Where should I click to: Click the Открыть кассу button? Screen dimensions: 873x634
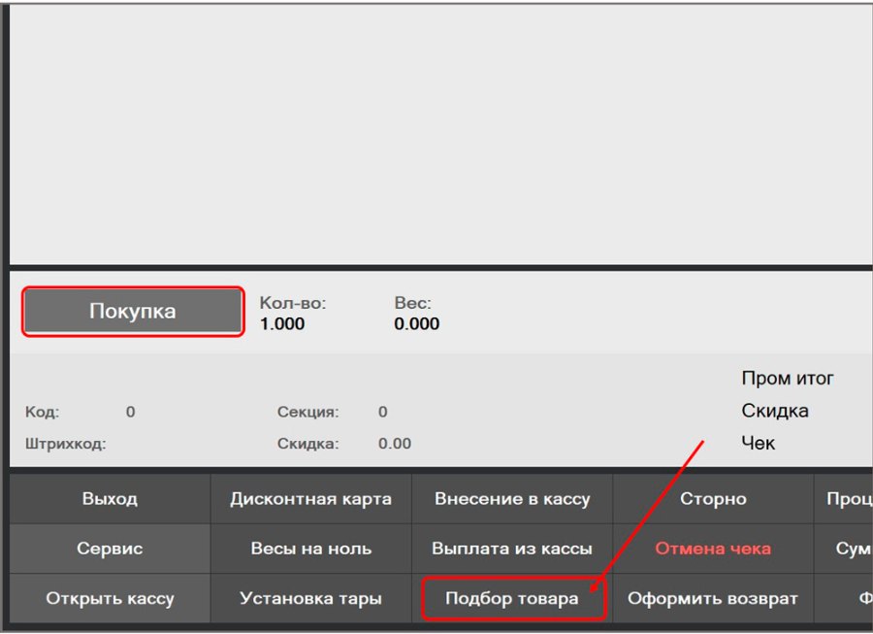(x=110, y=598)
